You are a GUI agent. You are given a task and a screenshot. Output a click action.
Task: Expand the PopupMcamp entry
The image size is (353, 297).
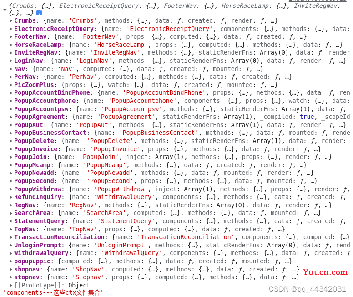[x=11, y=165]
